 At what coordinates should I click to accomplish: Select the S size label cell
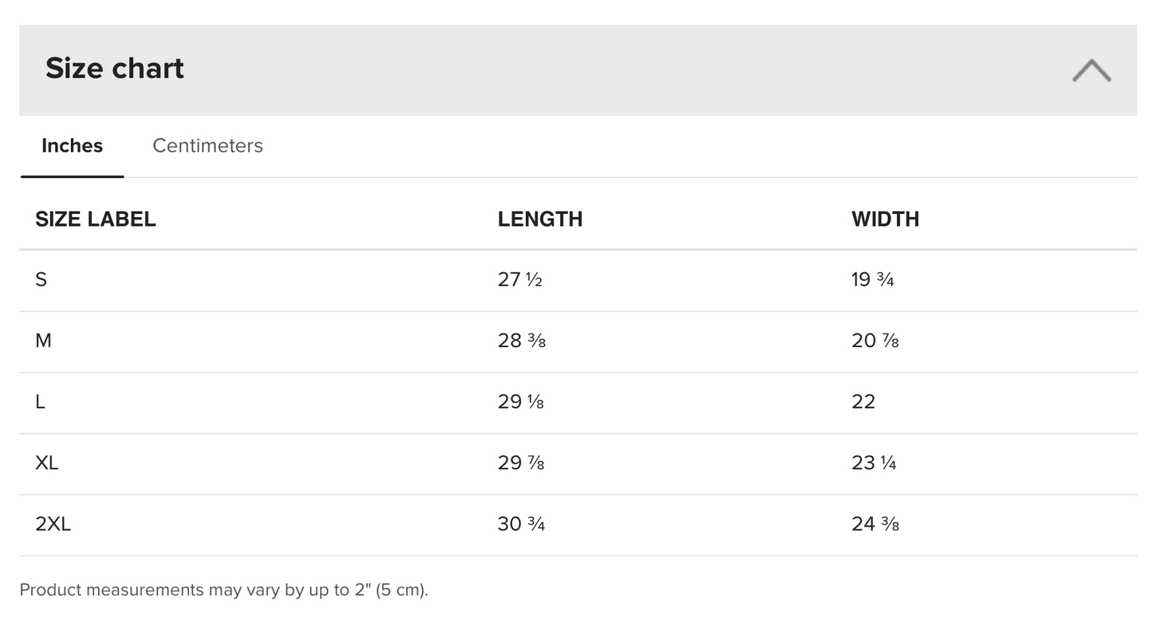(x=41, y=280)
